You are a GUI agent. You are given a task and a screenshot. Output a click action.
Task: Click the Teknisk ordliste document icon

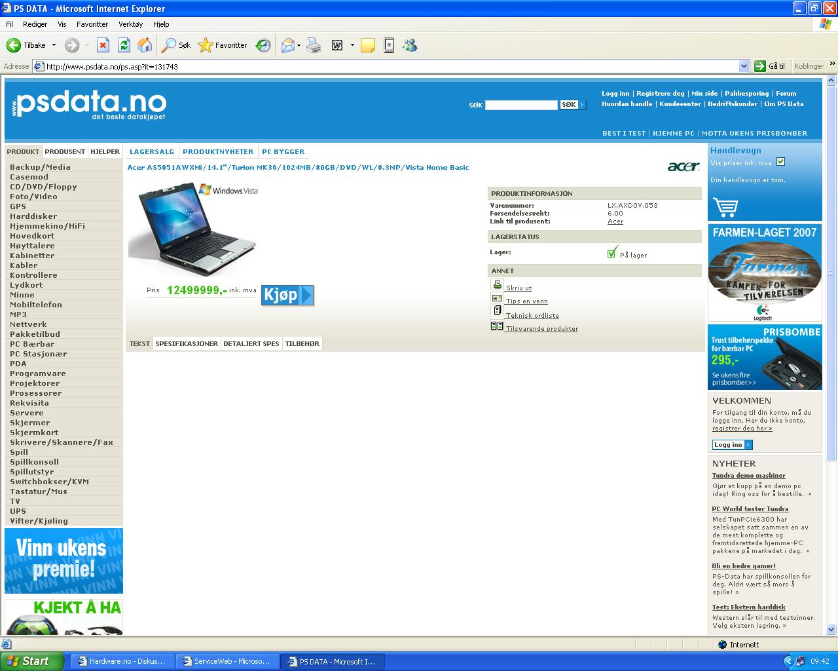coord(497,311)
